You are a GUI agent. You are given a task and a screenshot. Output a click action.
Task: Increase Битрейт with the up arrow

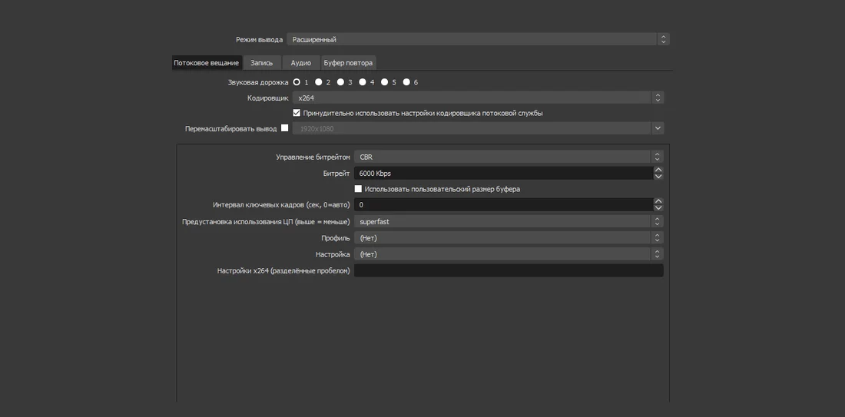(x=658, y=170)
